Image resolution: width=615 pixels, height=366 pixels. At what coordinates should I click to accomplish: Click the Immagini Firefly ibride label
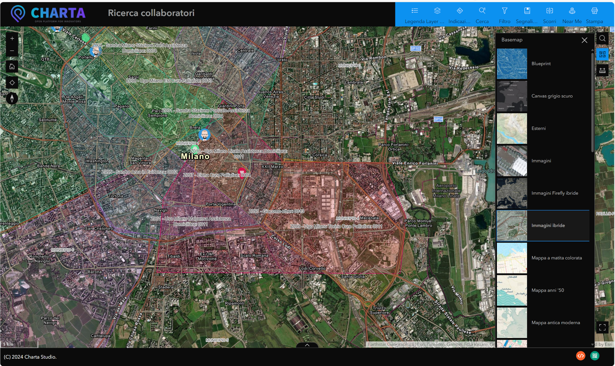pos(555,193)
